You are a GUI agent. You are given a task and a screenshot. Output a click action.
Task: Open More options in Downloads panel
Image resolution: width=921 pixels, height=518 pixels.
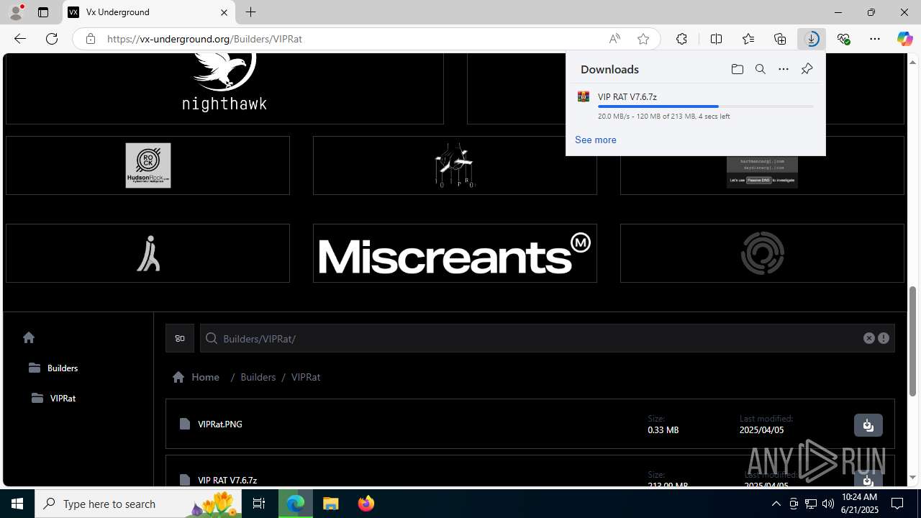[x=784, y=69]
